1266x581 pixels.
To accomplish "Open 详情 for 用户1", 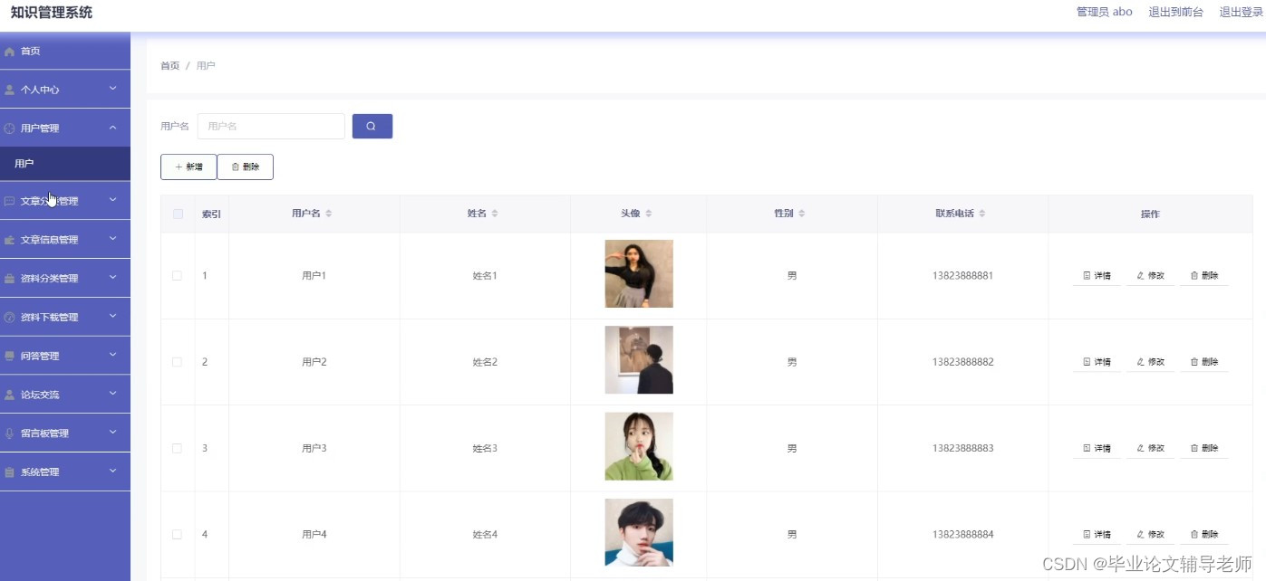I will [1097, 275].
